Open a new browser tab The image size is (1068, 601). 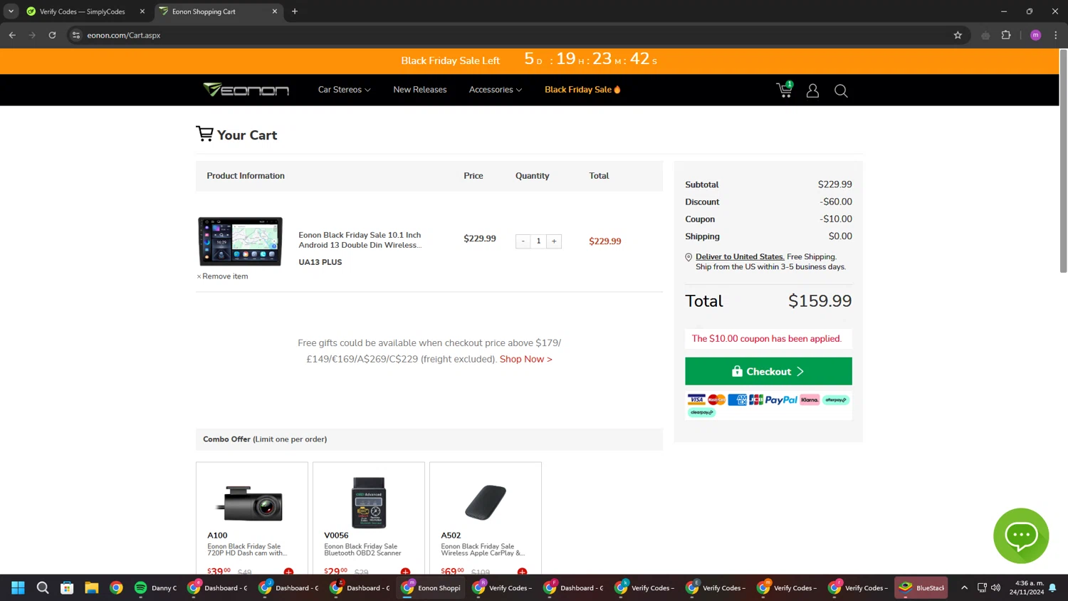pyautogui.click(x=295, y=11)
